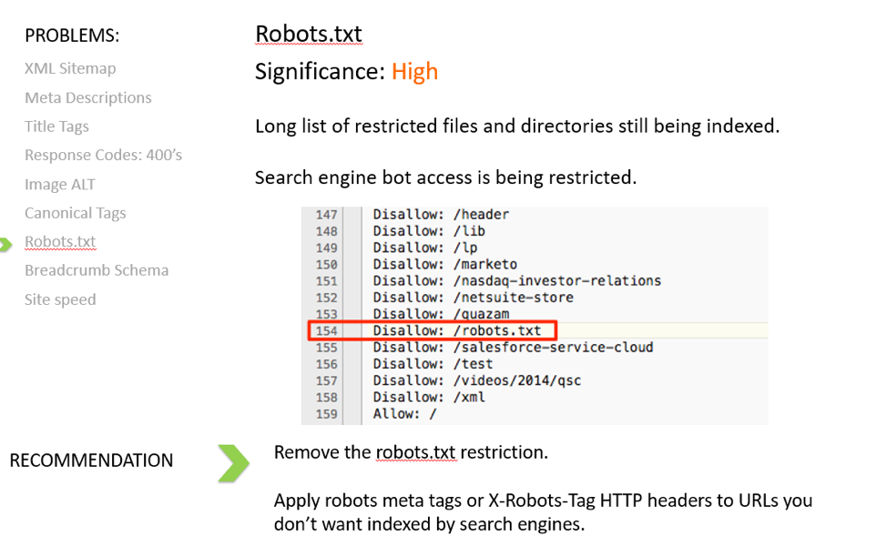Open Breadcrumb Schema problem item
887x546 pixels.
coord(97,270)
